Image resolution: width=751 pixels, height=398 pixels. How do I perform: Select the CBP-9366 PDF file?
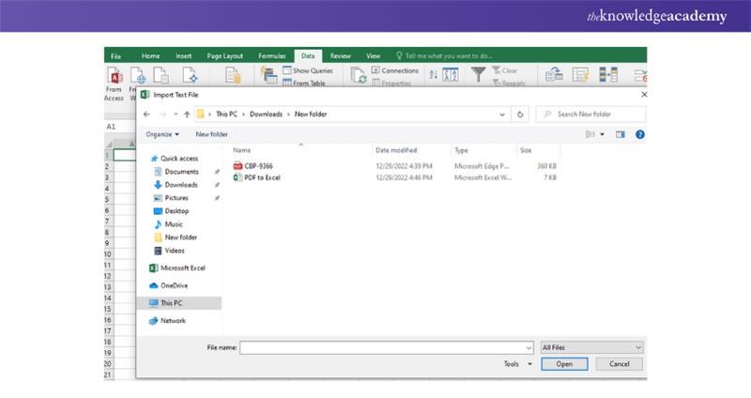point(258,165)
